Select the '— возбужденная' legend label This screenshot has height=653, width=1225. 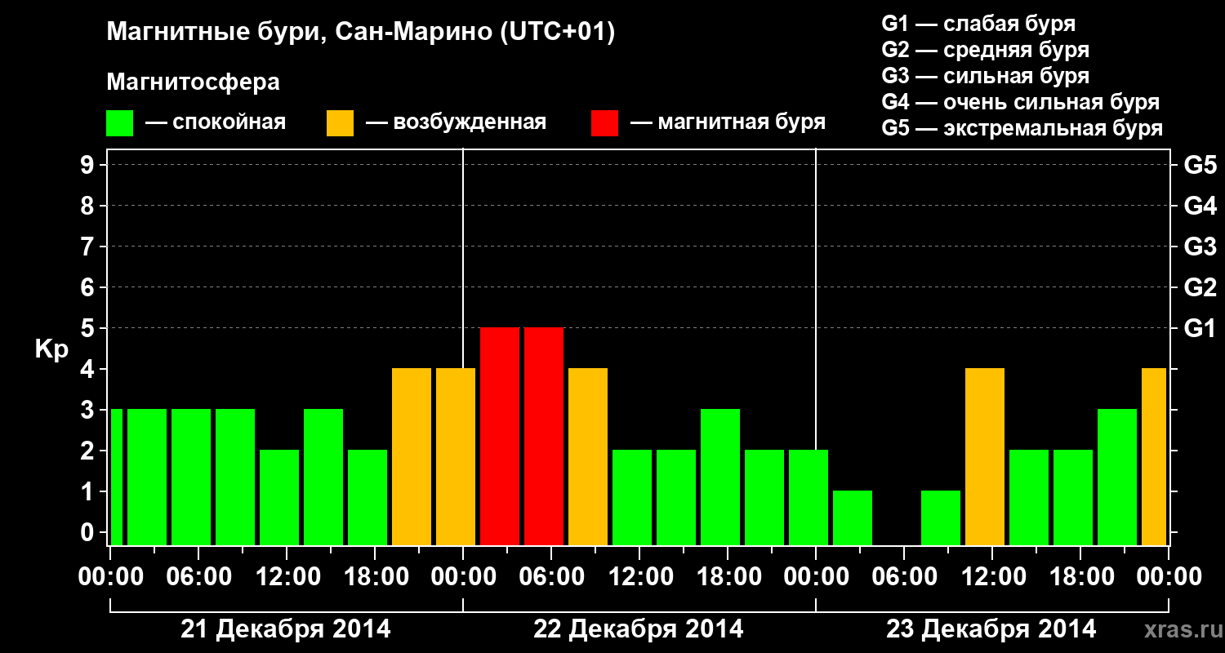(x=456, y=123)
